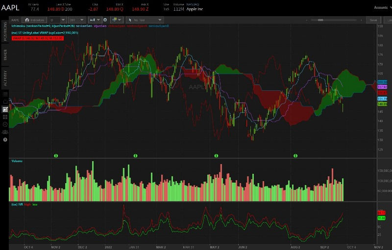This screenshot has height=250, width=392.
Task: Click the IV Rank 77.4 value
Action: [x=35, y=9]
